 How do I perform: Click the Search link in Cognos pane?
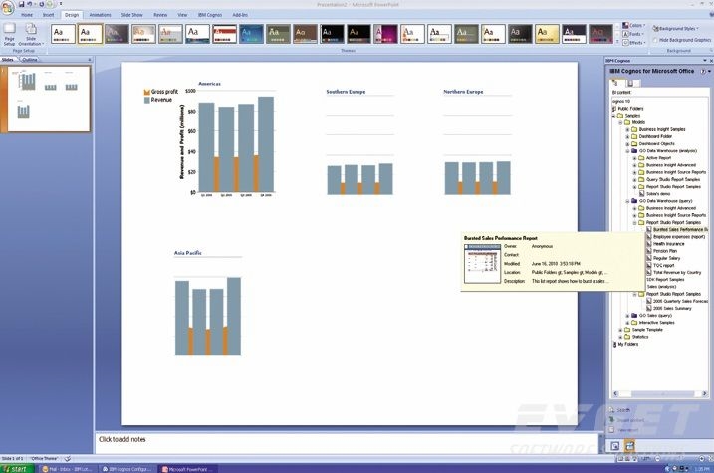point(623,410)
